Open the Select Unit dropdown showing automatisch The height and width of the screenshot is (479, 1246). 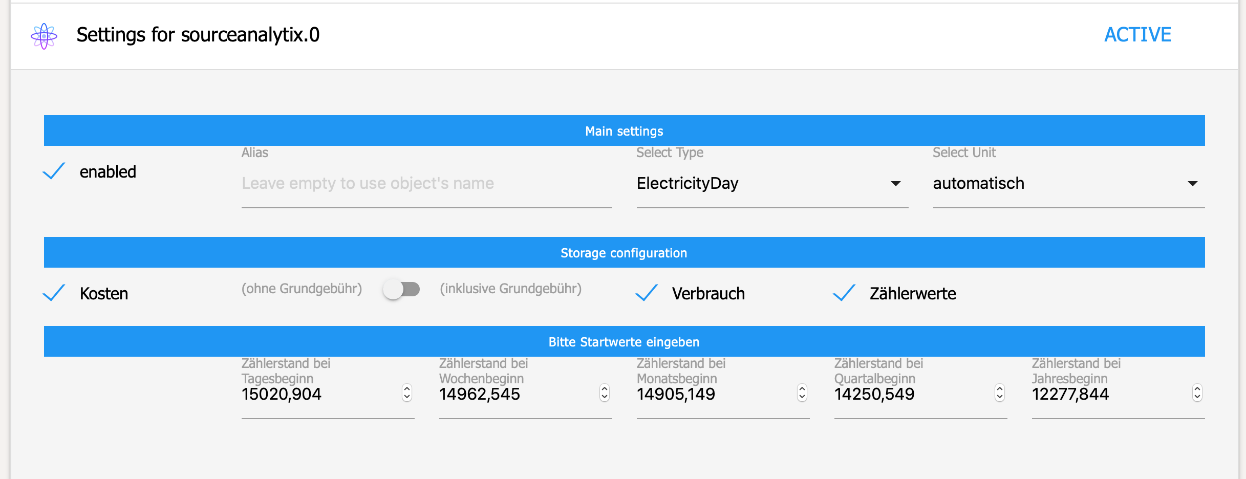(x=1069, y=184)
